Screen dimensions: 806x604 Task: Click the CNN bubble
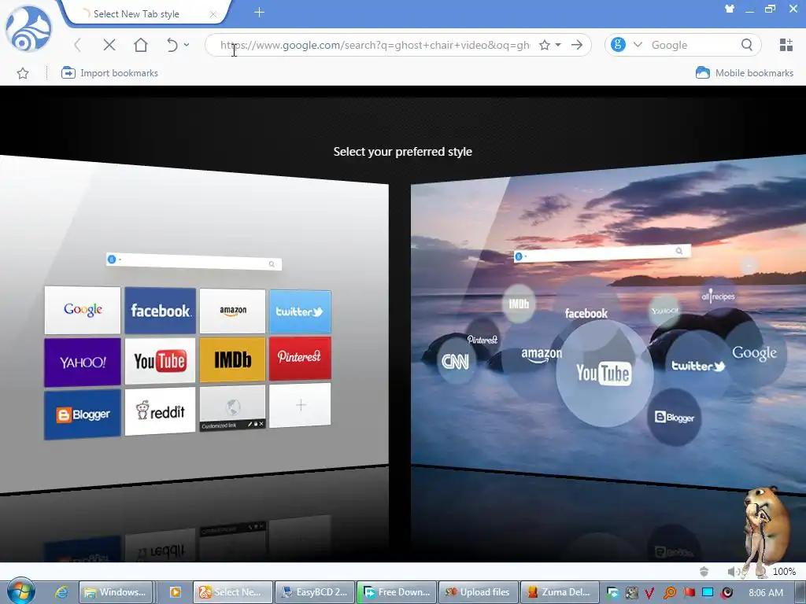(x=456, y=361)
